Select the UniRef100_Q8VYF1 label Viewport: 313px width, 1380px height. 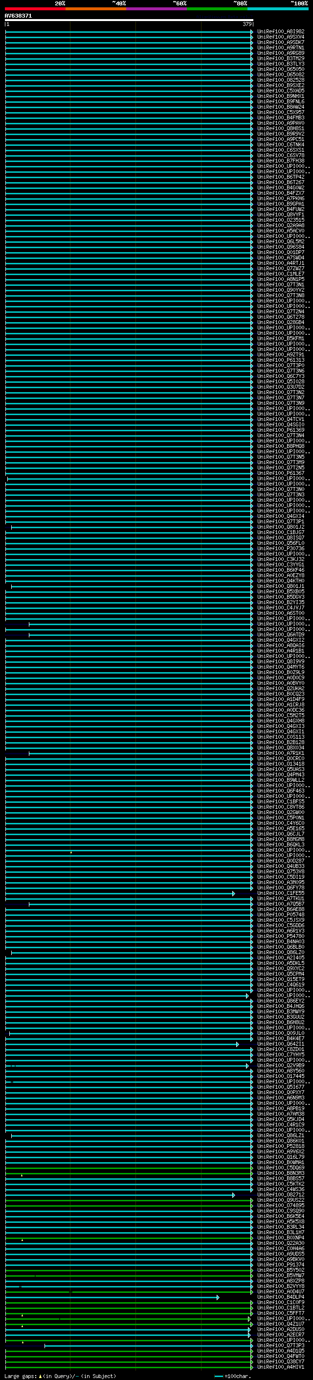pyautogui.click(x=280, y=215)
